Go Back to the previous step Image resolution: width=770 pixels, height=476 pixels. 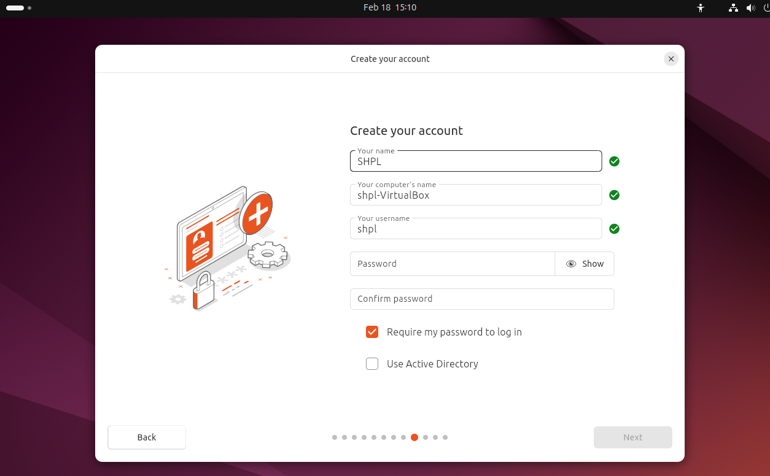(x=147, y=437)
